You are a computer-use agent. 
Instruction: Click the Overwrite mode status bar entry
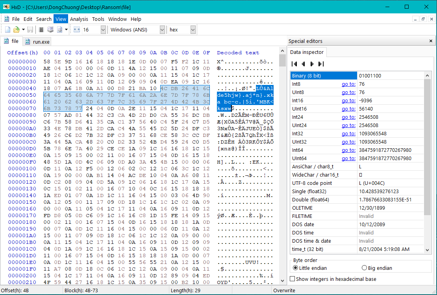coord(284,290)
